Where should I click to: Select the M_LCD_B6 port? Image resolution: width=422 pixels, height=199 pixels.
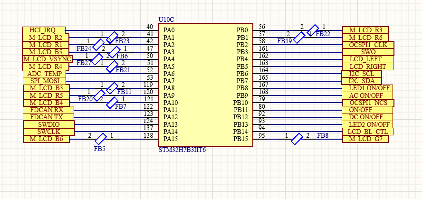click(46, 139)
